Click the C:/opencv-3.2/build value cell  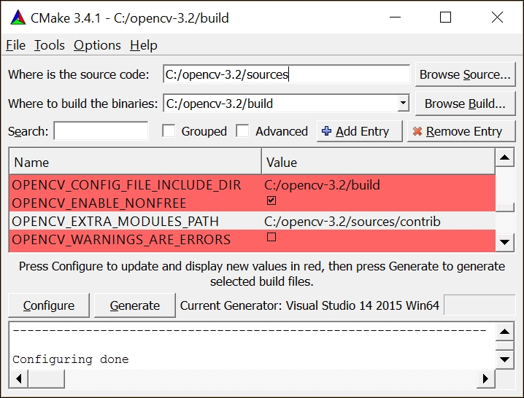click(x=378, y=185)
